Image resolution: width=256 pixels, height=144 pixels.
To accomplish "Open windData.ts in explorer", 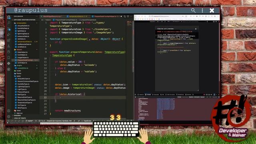I will [22, 47].
